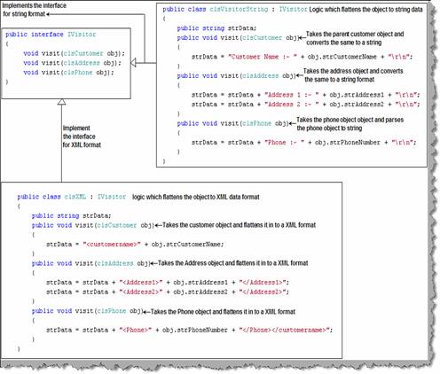Click the arrow pointing to 'for string format'

tap(47, 14)
